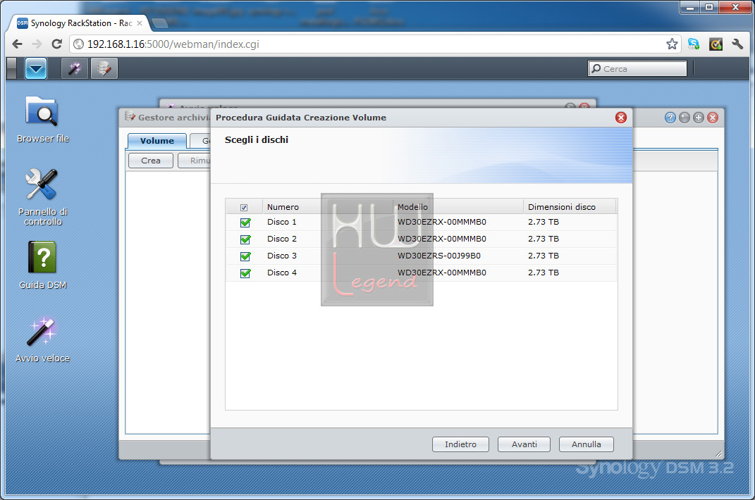Toggle the select-all disks header checkbox
Viewport: 755px width, 500px height.
pos(244,208)
